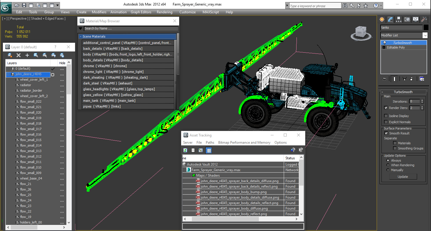The height and width of the screenshot is (231, 431).
Task: Open the Graph Editors menu
Action: 141,12
